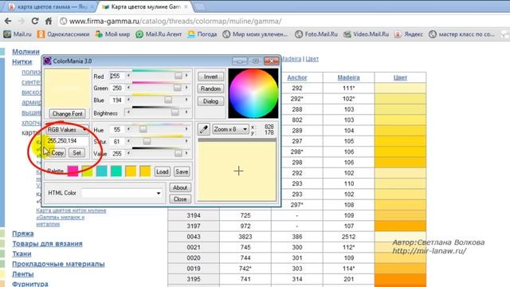Image resolution: width=510 pixels, height=287 pixels.
Task: Open Foto.Mail.Ru bookmark
Action: pos(316,33)
